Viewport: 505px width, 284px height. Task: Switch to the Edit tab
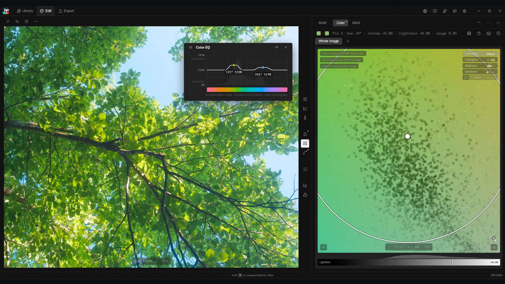tap(46, 11)
